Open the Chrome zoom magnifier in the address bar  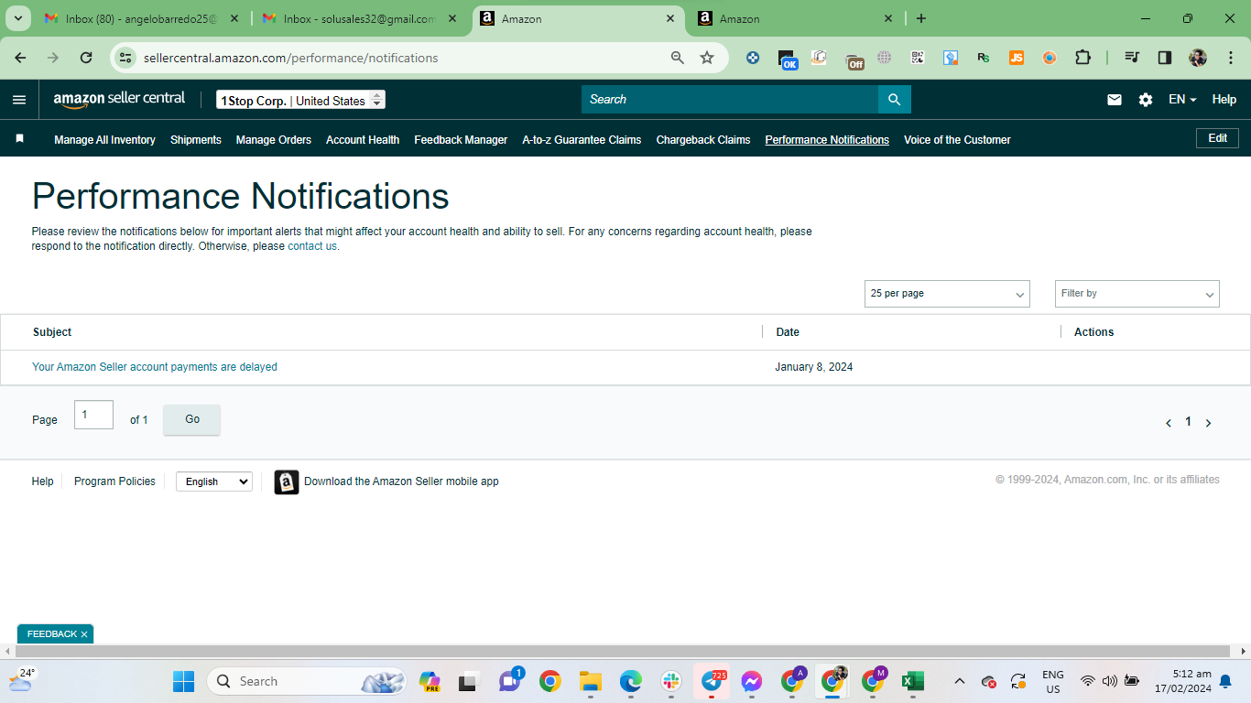(x=678, y=58)
